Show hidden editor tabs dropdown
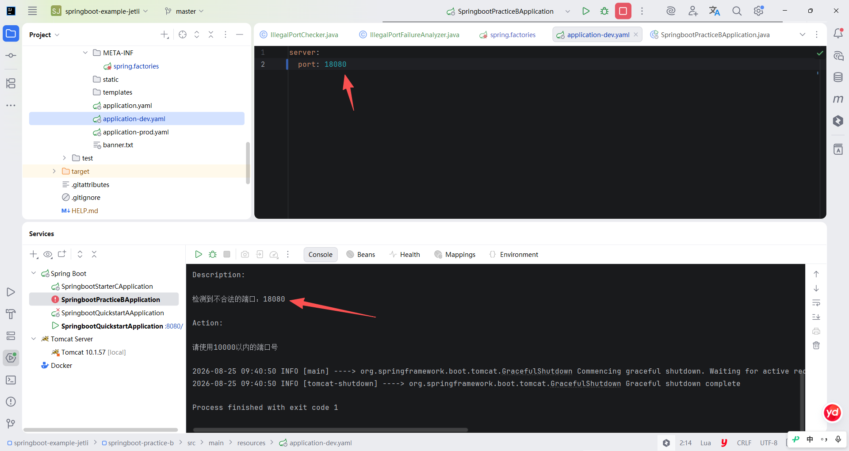 [x=803, y=34]
